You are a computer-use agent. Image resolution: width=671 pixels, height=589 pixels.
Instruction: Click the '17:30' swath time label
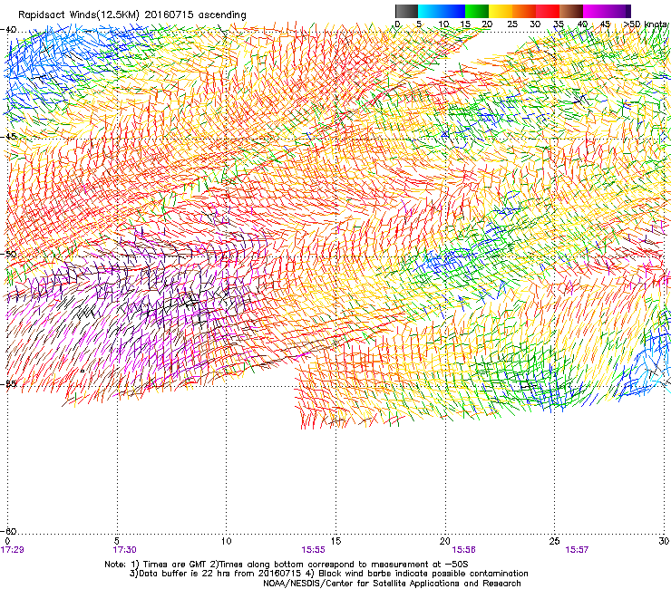click(124, 550)
